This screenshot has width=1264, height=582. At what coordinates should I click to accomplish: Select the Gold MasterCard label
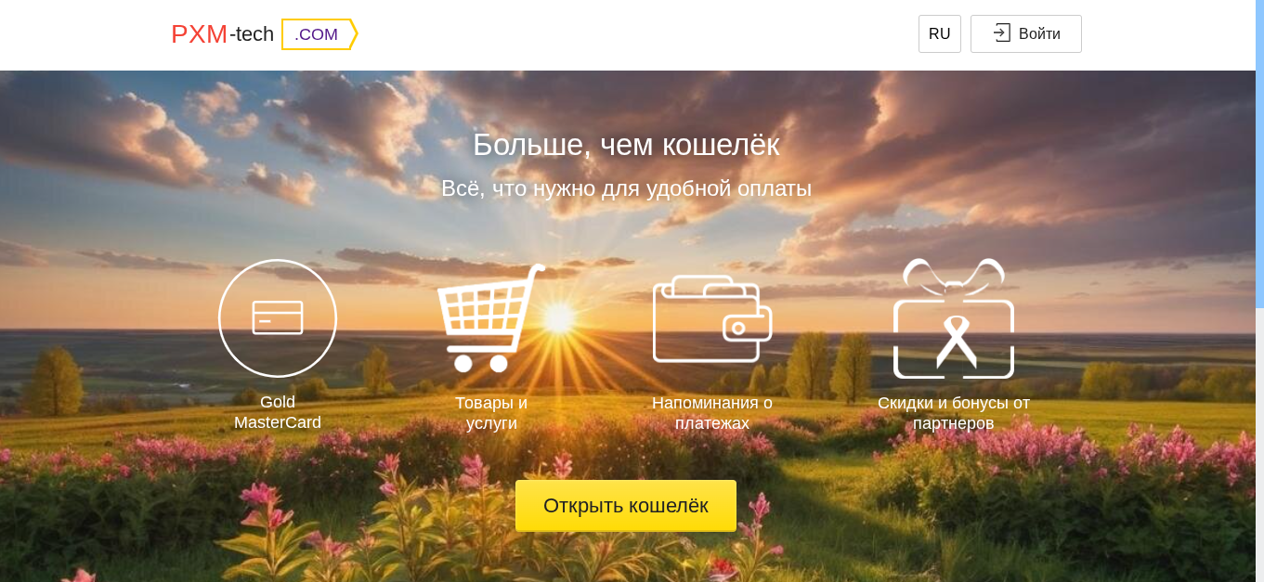coord(278,412)
